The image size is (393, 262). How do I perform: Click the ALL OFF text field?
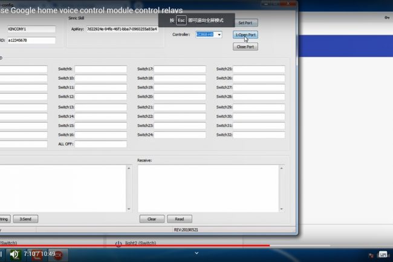[101, 144]
